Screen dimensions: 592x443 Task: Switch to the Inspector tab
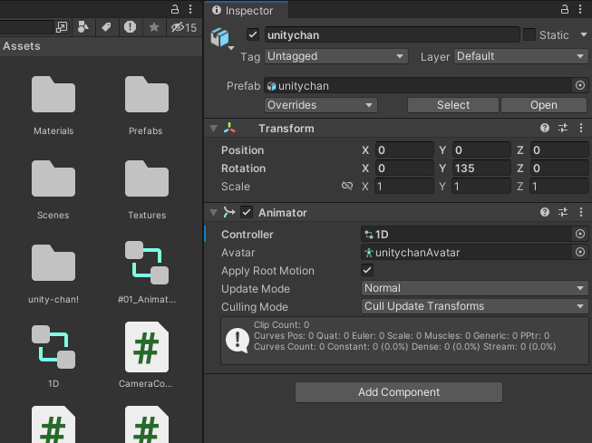tap(247, 10)
